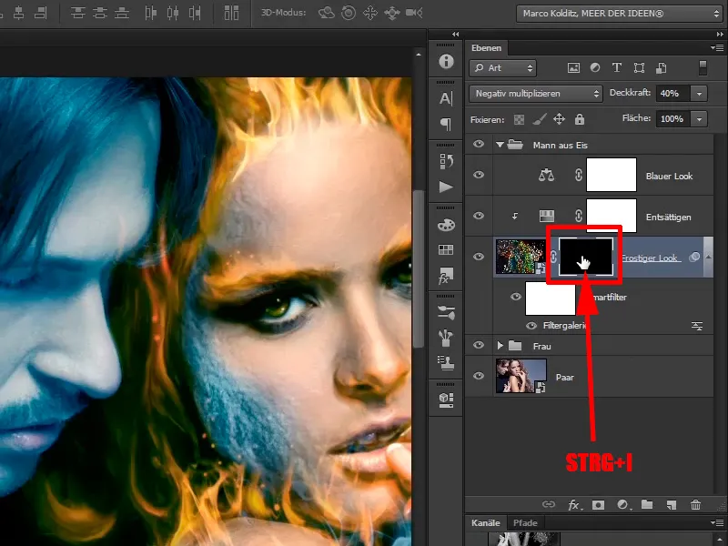Toggle Filtergalerie visibility eye
The width and height of the screenshot is (728, 546).
pyautogui.click(x=531, y=326)
